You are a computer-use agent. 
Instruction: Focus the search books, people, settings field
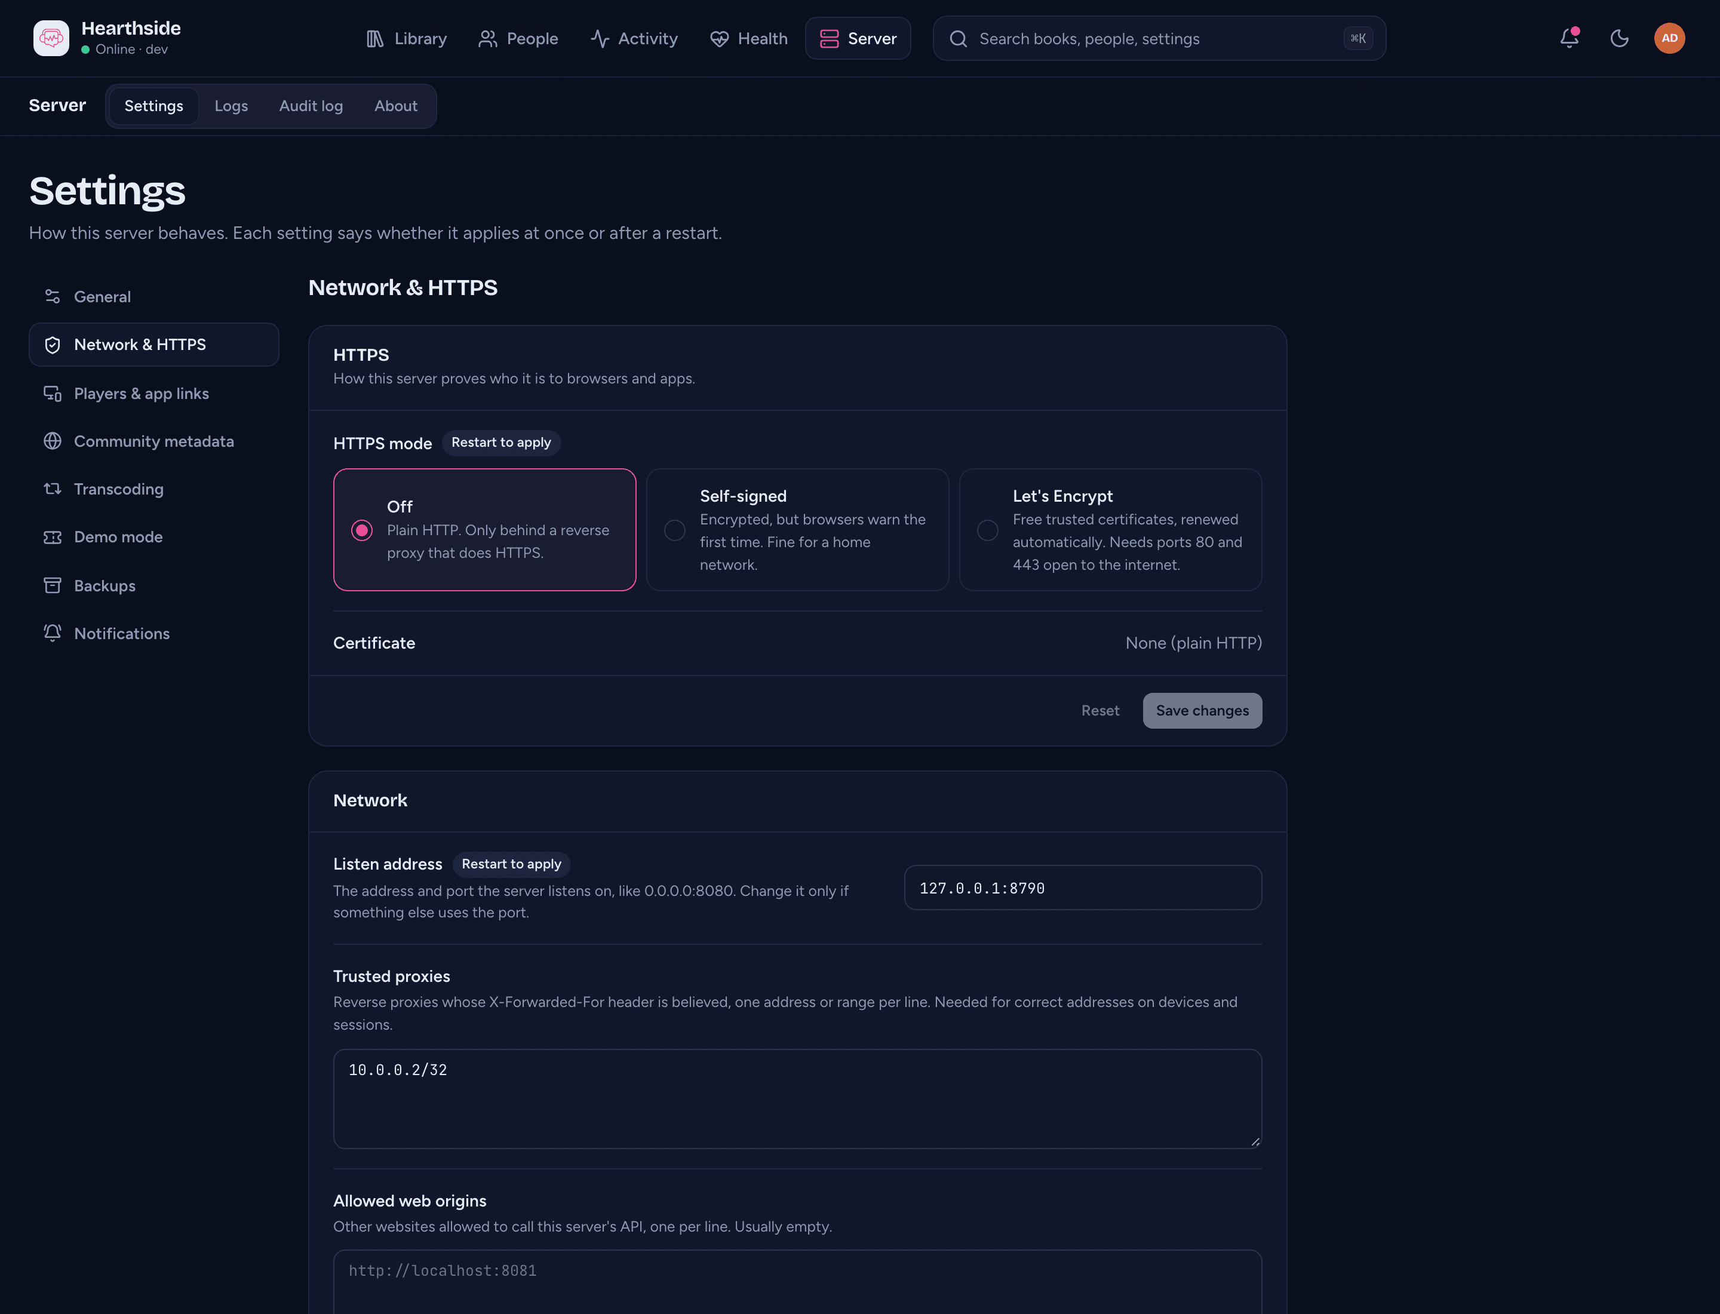point(1159,38)
